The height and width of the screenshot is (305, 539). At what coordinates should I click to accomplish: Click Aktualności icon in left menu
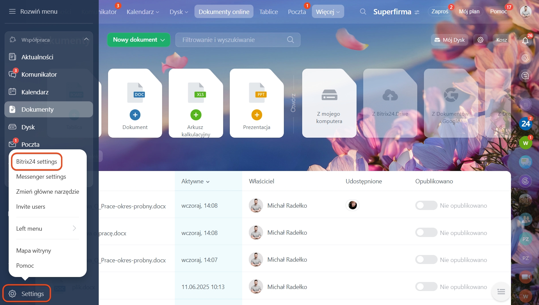(x=12, y=57)
